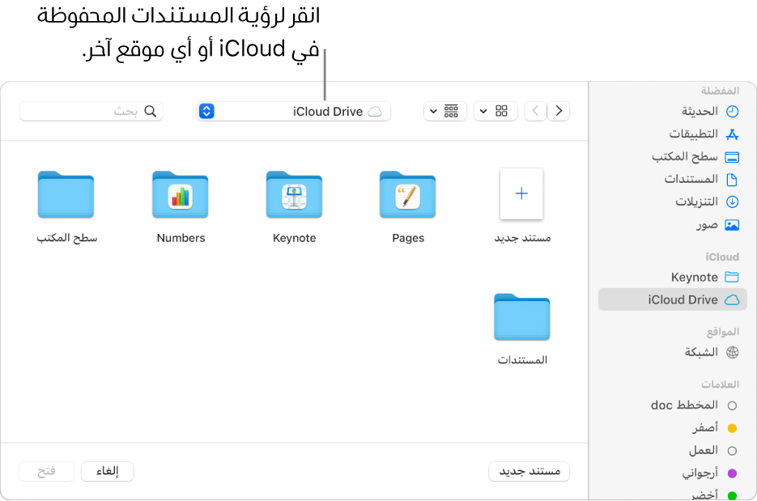757x501 pixels.
Task: Select Keynote under iCloud in the sidebar
Action: coord(673,277)
